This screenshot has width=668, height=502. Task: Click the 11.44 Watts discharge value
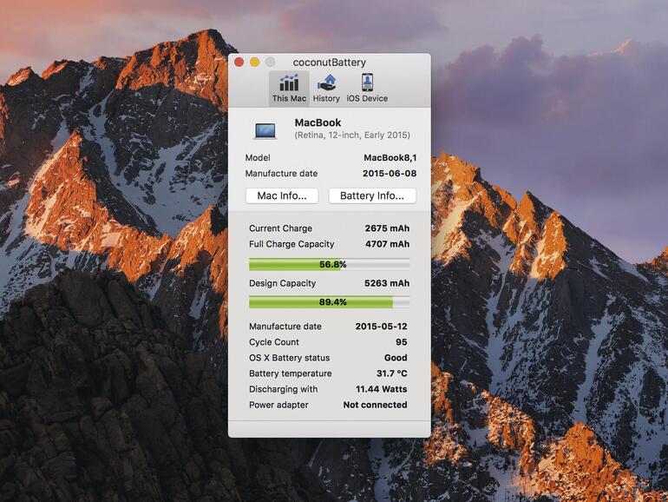pyautogui.click(x=382, y=389)
